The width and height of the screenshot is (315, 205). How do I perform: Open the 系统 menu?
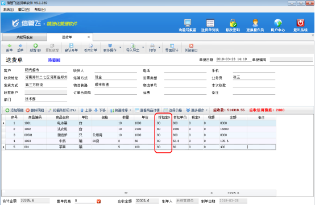tap(9, 10)
